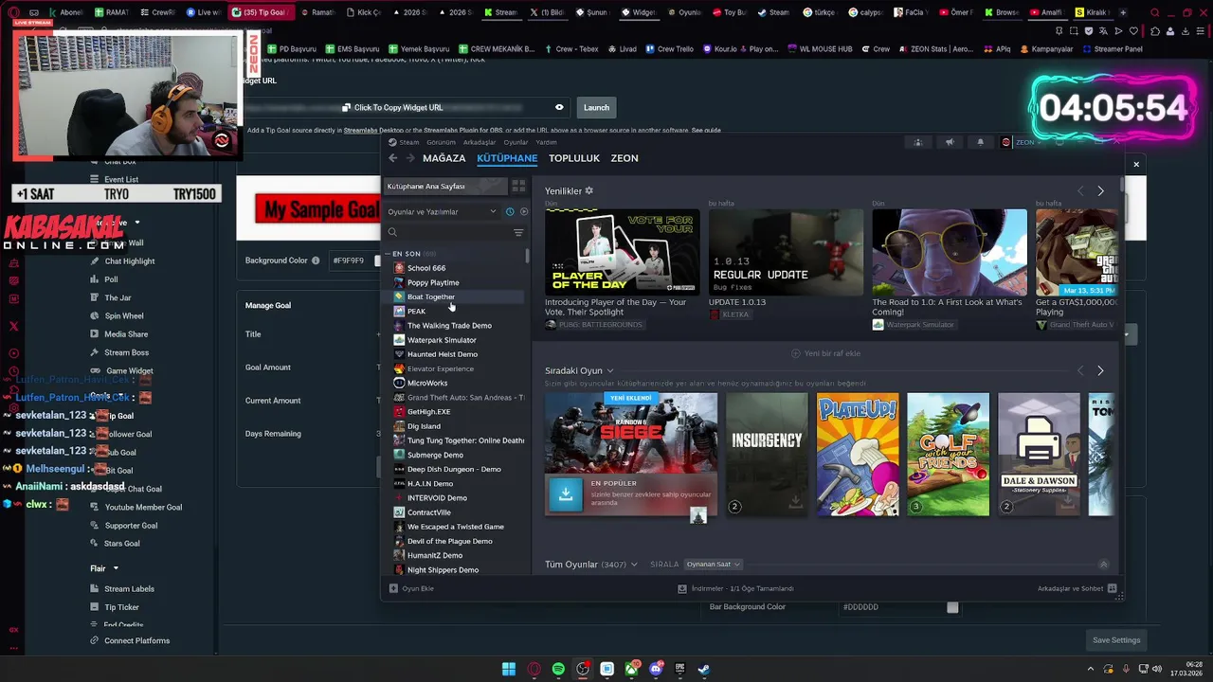Switch Steam library to grid collections view

pyautogui.click(x=518, y=187)
